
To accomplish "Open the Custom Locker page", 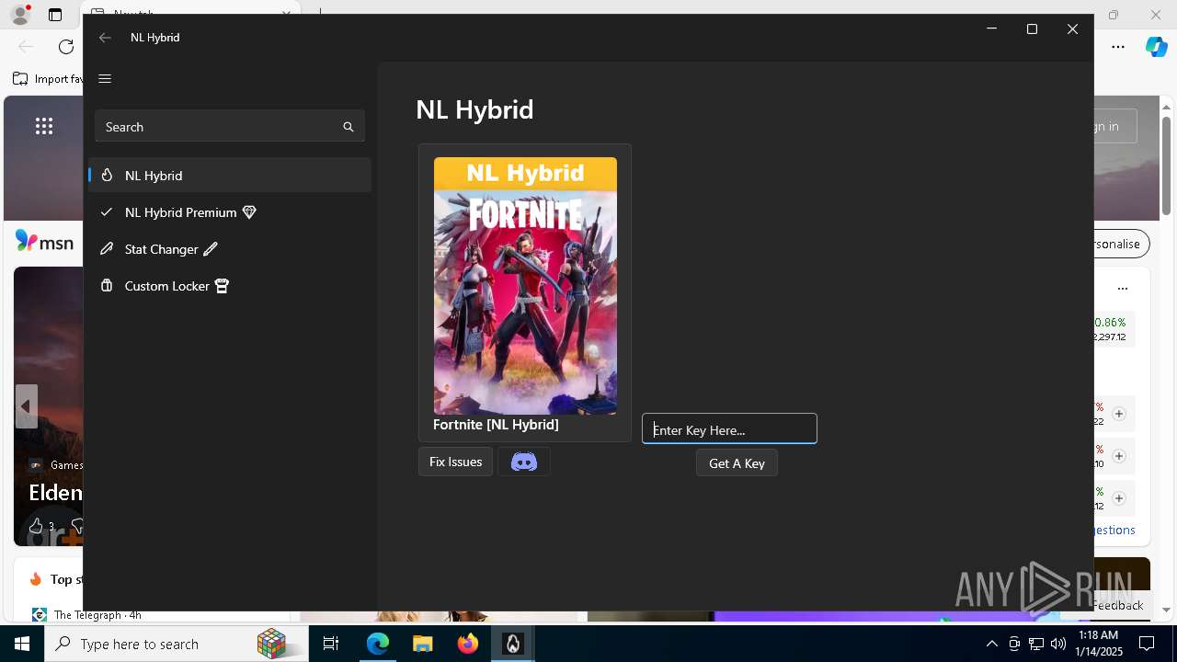I will 230,286.
